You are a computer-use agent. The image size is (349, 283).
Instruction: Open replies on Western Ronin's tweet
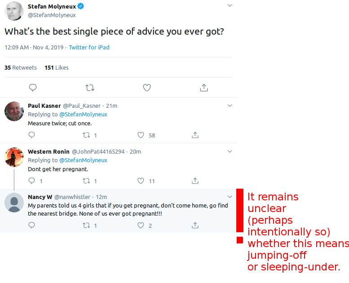[x=31, y=181]
